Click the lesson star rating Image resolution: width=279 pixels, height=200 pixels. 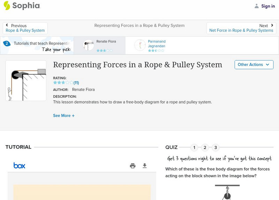coord(63,83)
